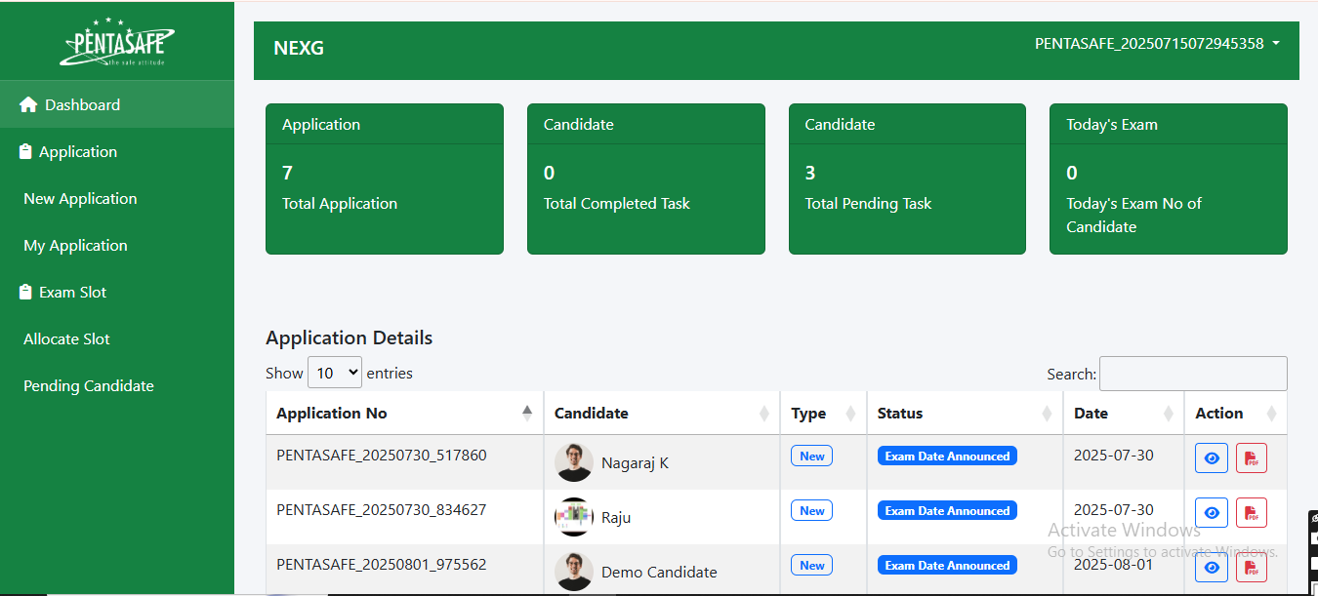Click the Search input field
The height and width of the screenshot is (596, 1318).
(1192, 374)
